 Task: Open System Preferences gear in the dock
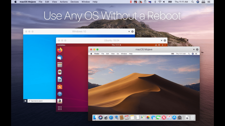click(x=179, y=118)
